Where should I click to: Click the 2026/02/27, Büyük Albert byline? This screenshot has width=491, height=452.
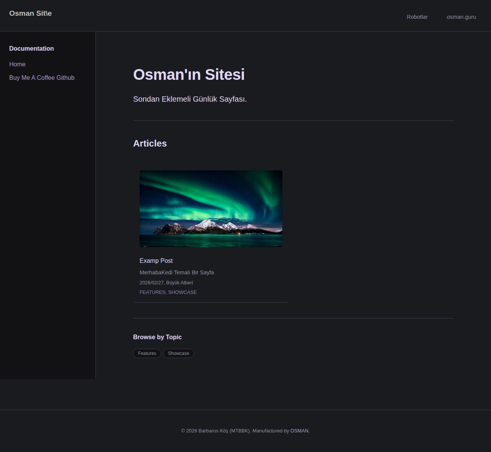pos(166,283)
